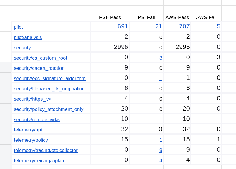The width and height of the screenshot is (236, 169).
Task: Click the telemetry/policy link
Action: [31, 140]
